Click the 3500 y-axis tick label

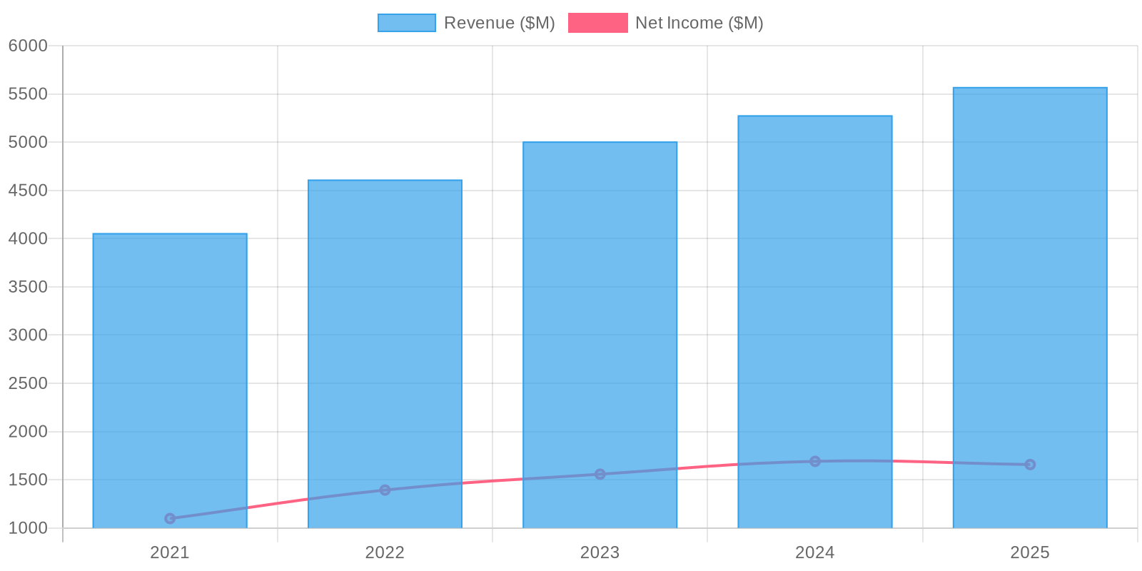tap(28, 287)
